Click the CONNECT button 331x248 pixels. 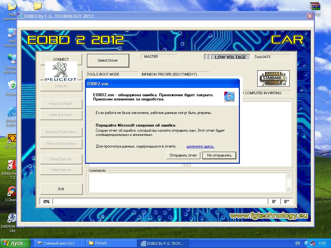pos(61,59)
